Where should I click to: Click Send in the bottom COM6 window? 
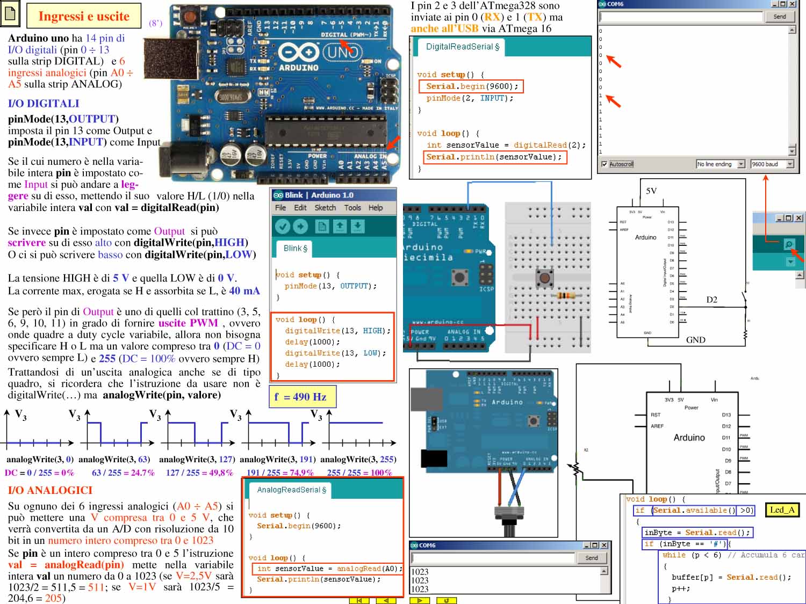click(x=592, y=558)
